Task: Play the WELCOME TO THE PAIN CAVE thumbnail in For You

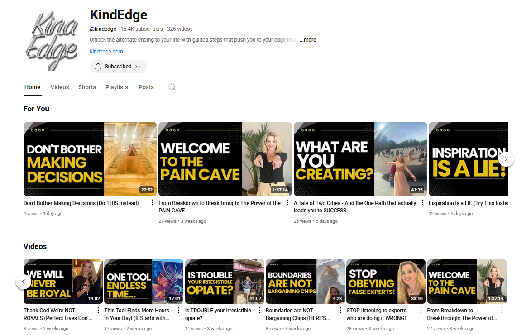Action: coord(225,159)
